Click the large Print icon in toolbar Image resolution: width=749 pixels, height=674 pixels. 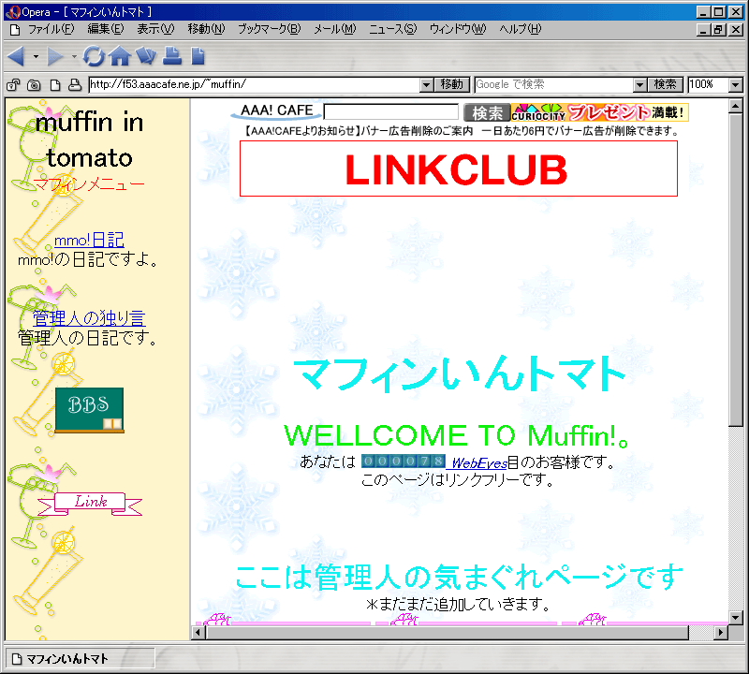coord(172,56)
